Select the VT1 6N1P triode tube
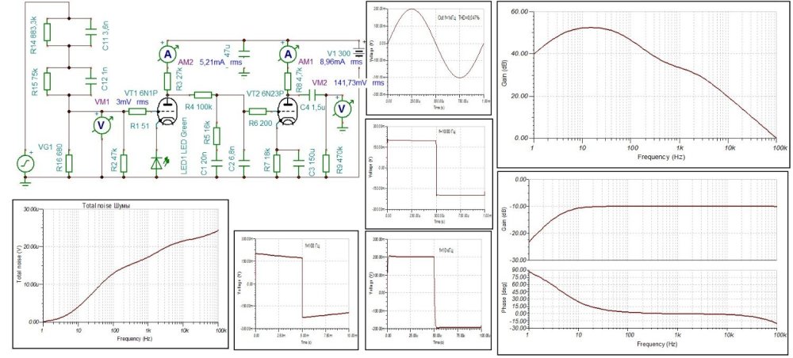The width and height of the screenshot is (793, 358). pos(167,115)
